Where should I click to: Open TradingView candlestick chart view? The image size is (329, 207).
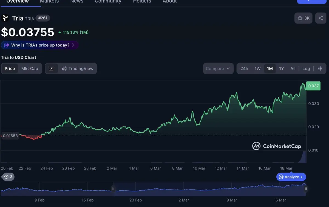[x=78, y=68]
